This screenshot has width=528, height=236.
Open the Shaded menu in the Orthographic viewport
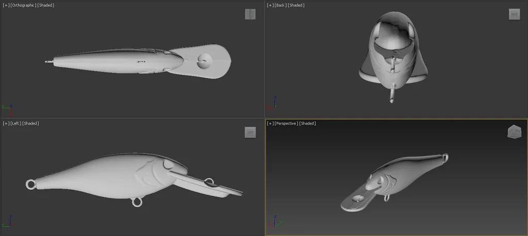click(46, 5)
